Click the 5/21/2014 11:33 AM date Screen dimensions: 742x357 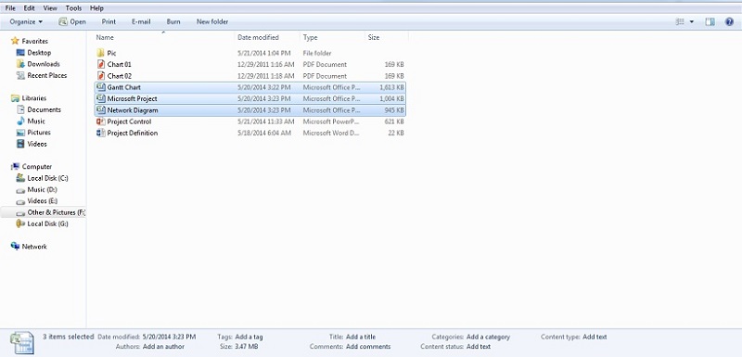pyautogui.click(x=265, y=121)
